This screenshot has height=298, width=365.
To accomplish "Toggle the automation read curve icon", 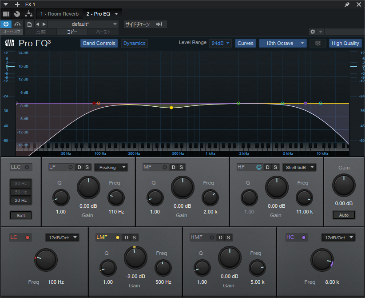I will coord(17,24).
